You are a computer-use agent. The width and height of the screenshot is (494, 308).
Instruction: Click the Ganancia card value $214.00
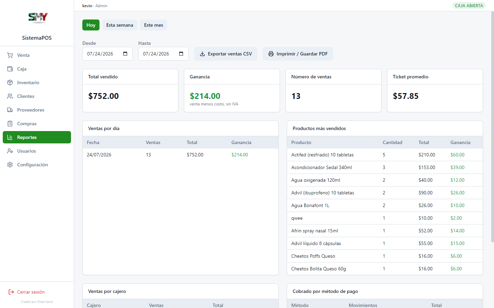coord(205,96)
